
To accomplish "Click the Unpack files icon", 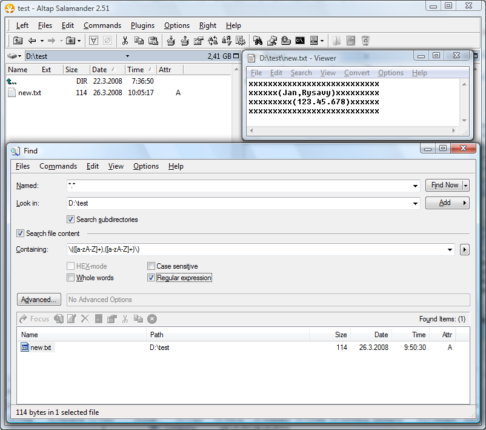I will click(x=185, y=41).
